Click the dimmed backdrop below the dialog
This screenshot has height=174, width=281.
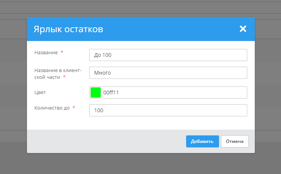140,164
